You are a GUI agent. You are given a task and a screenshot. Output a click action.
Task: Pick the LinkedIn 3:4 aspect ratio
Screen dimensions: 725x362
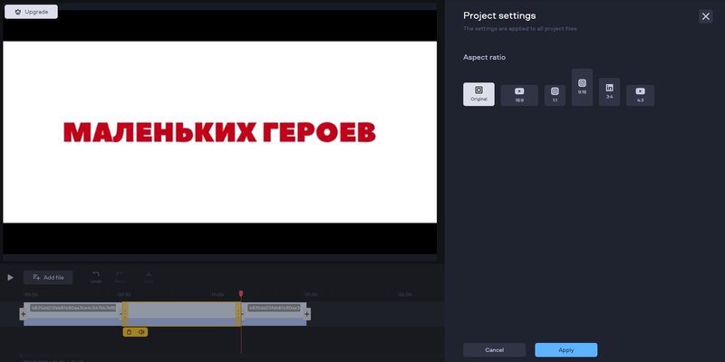609,92
